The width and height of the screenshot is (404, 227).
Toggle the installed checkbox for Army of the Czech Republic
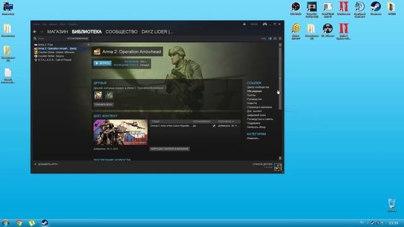(x=214, y=126)
